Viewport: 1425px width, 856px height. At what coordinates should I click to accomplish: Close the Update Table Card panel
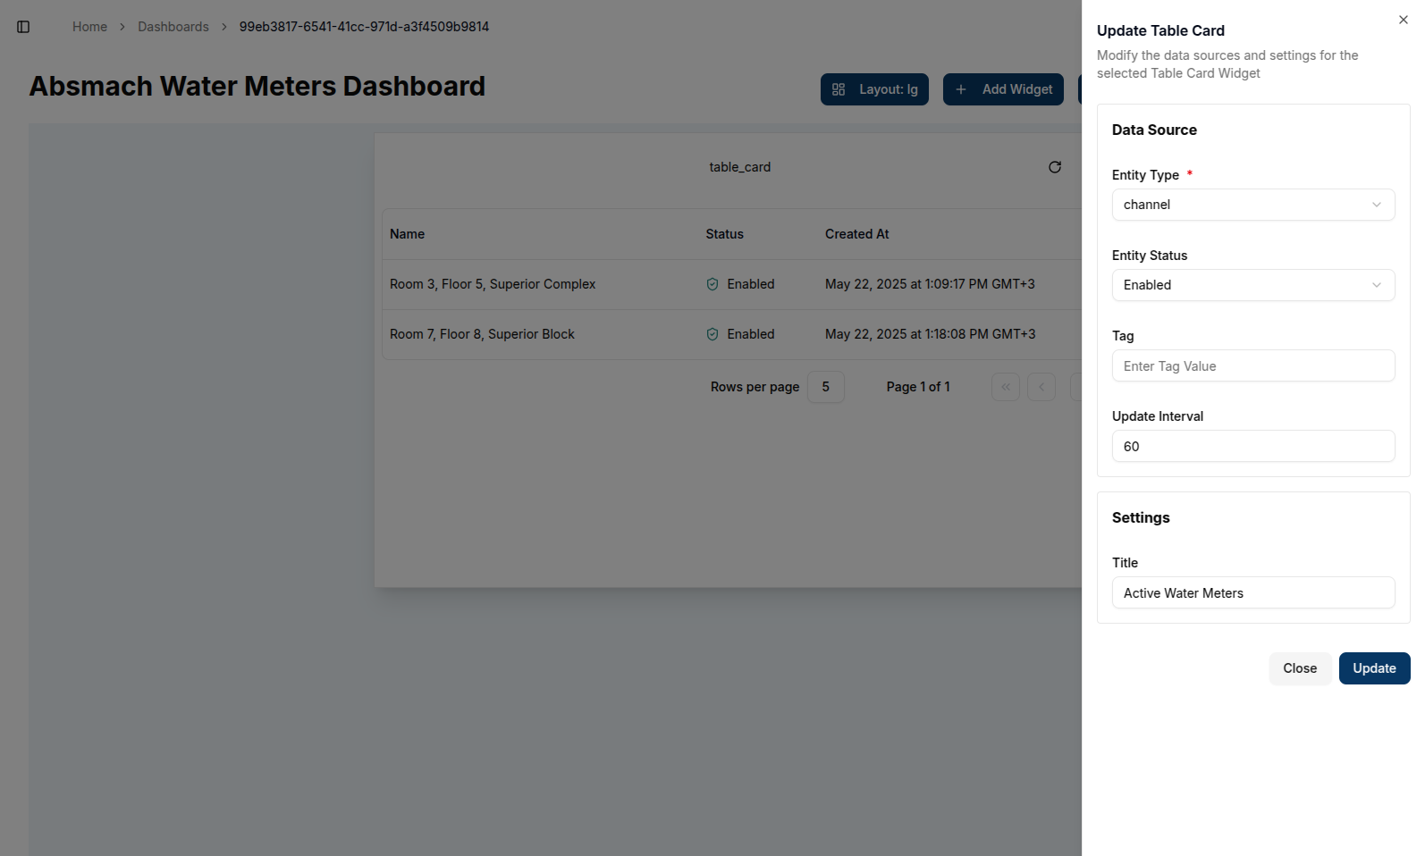coord(1403,20)
